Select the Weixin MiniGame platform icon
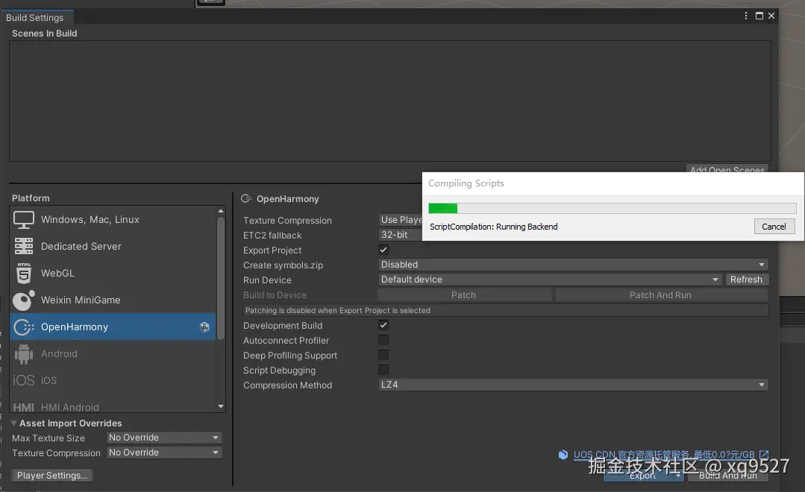805x492 pixels. click(x=24, y=300)
